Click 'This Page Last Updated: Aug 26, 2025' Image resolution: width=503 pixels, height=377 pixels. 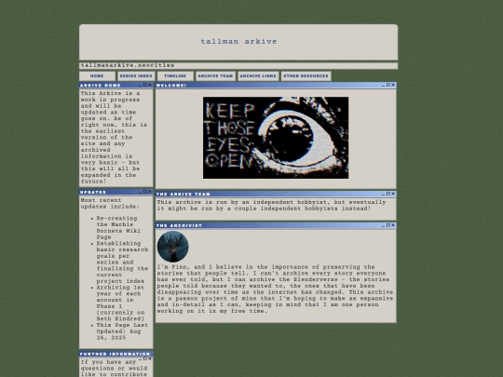coord(122,331)
